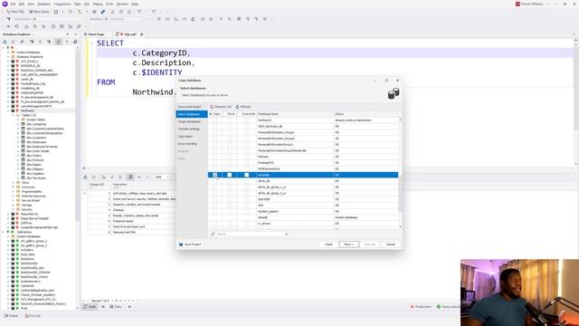This screenshot has width=579, height=326.
Task: Click the card view icon in the results toolbar
Action: [x=130, y=177]
